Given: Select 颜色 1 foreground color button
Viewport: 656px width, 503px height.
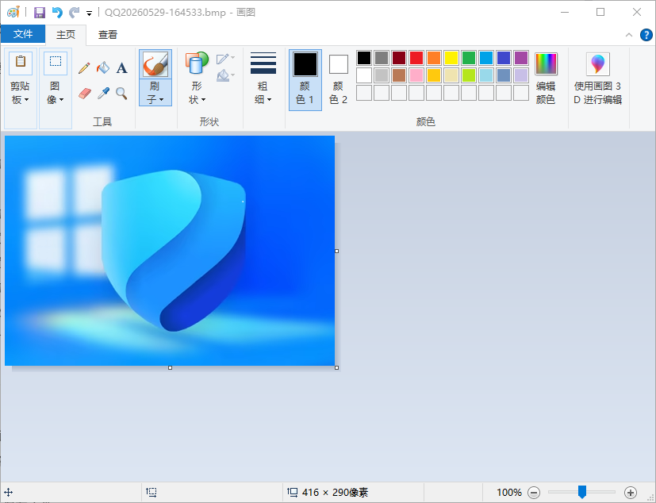Looking at the screenshot, I should pyautogui.click(x=305, y=80).
